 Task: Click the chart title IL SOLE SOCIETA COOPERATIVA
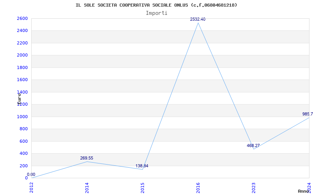click(x=156, y=5)
